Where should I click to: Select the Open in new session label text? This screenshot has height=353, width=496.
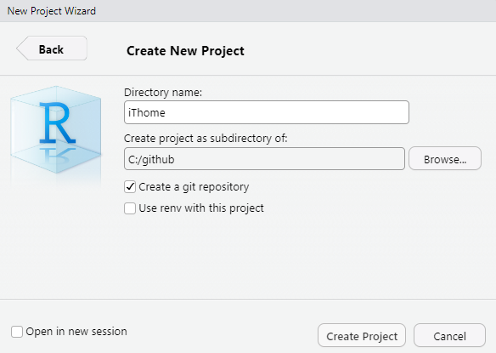pyautogui.click(x=76, y=332)
